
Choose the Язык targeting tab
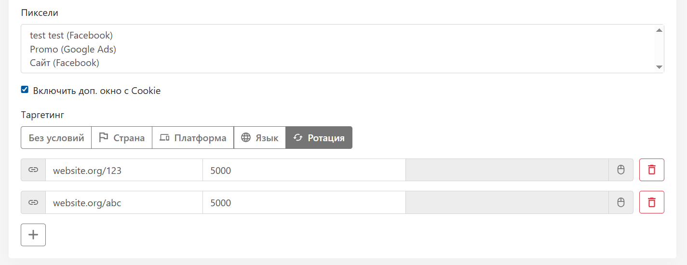pos(260,138)
